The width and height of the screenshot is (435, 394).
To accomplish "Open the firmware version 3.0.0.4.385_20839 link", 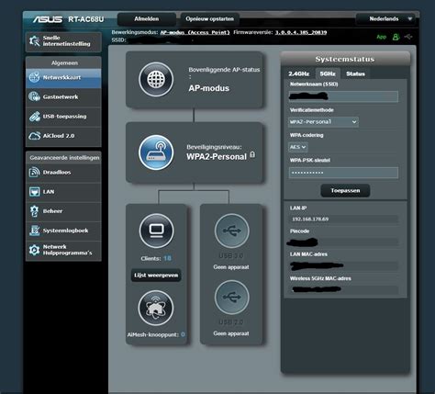I will coord(301,32).
